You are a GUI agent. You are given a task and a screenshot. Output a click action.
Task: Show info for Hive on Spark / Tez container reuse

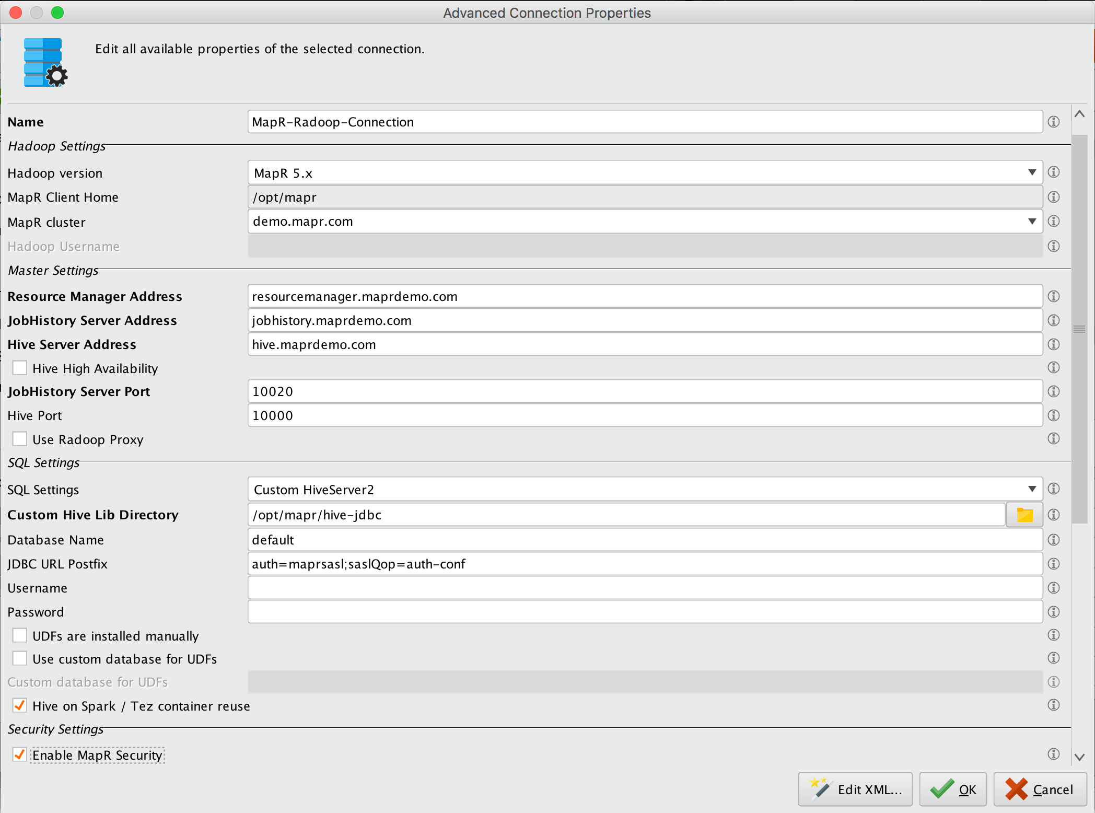[1054, 705]
